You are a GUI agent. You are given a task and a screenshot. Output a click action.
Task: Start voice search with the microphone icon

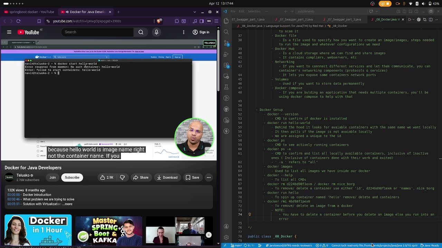point(156,32)
